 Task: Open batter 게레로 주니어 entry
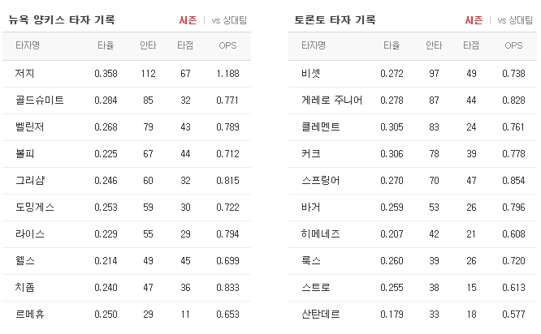[332, 101]
